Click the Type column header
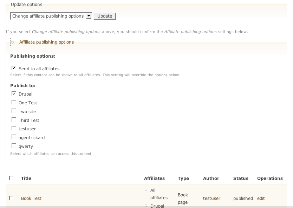 (183, 178)
